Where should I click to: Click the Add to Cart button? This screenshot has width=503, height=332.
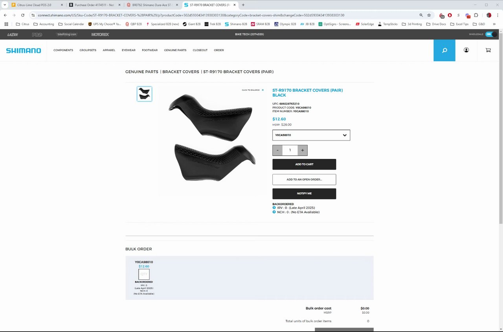click(x=304, y=164)
